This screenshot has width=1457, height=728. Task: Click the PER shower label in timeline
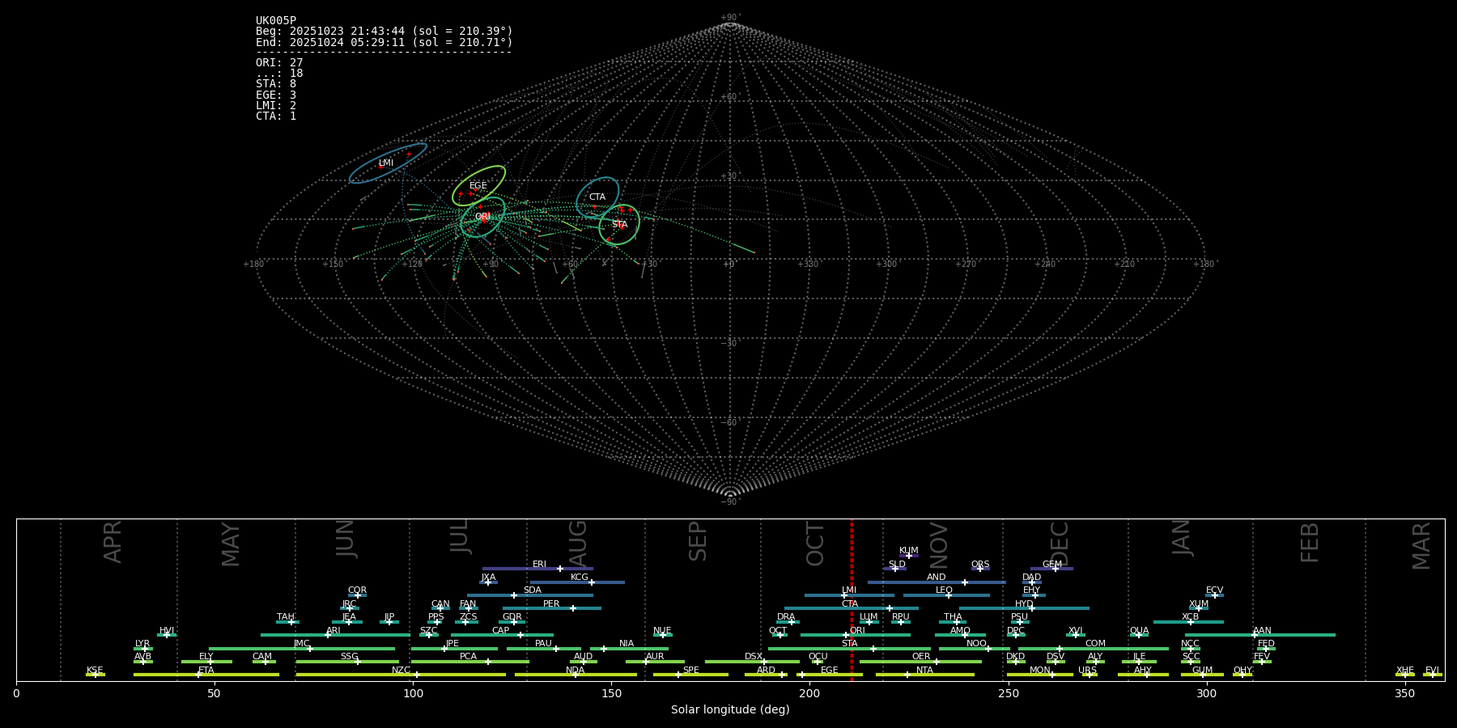[x=551, y=604]
